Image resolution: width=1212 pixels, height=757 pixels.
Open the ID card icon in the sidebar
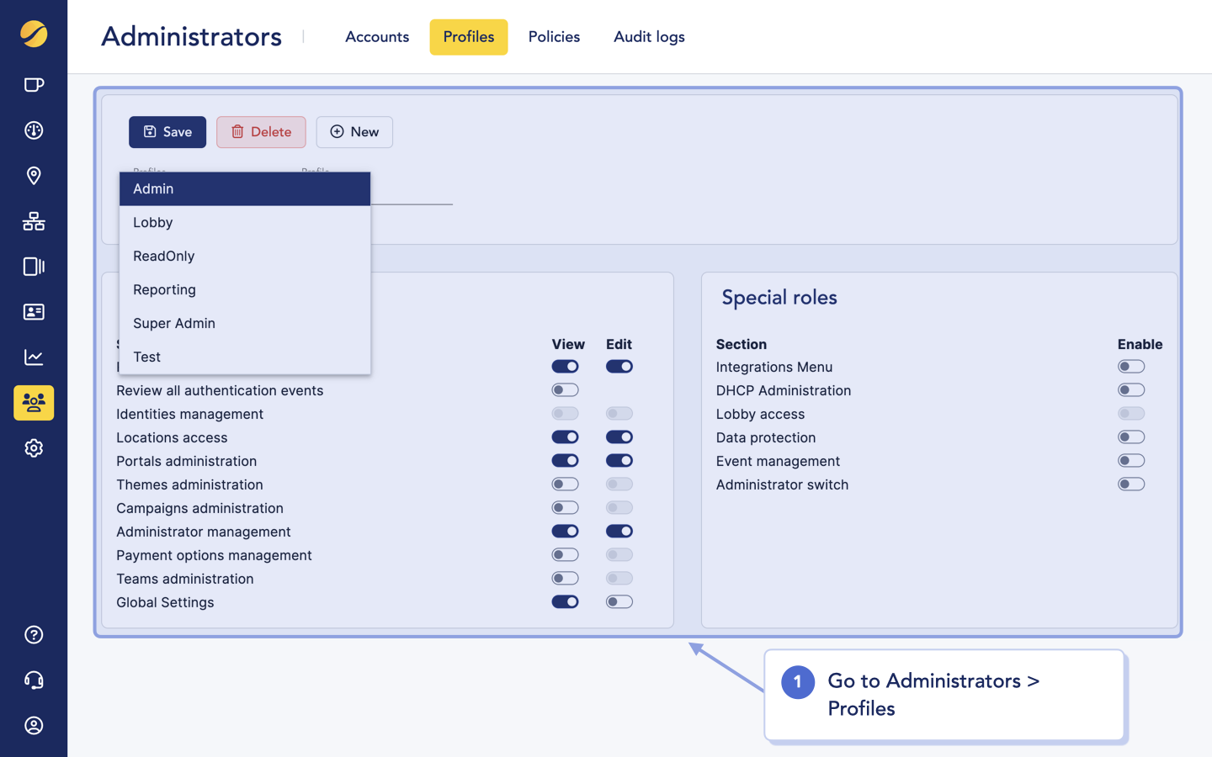tap(34, 312)
